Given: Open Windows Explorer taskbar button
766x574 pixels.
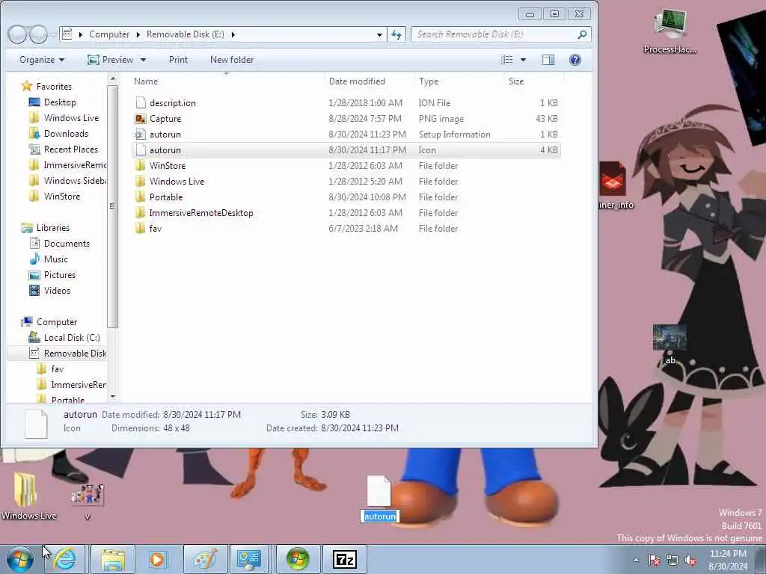Looking at the screenshot, I should (x=113, y=559).
